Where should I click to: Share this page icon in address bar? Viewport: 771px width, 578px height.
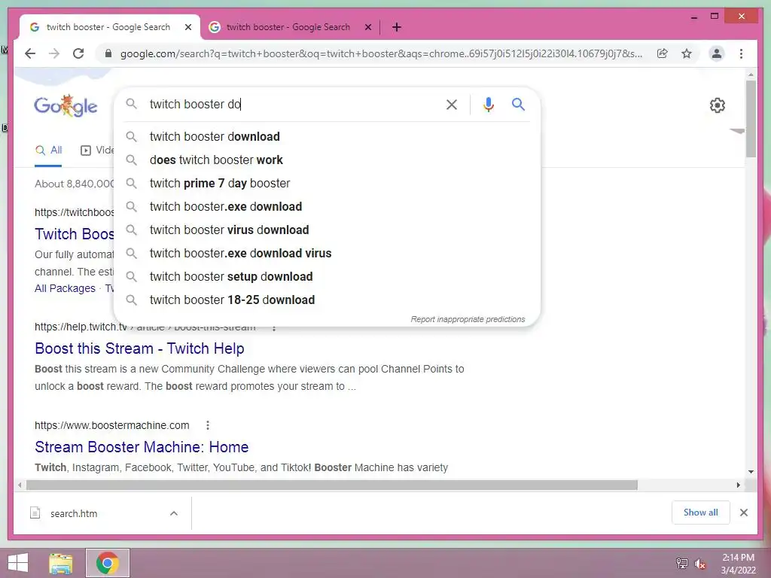tap(663, 53)
